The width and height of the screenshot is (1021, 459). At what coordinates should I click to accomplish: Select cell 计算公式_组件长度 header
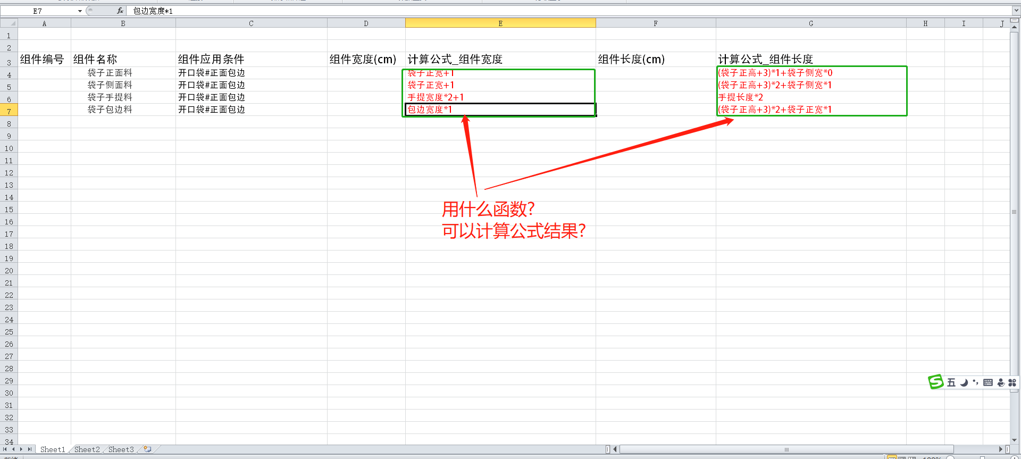[811, 59]
